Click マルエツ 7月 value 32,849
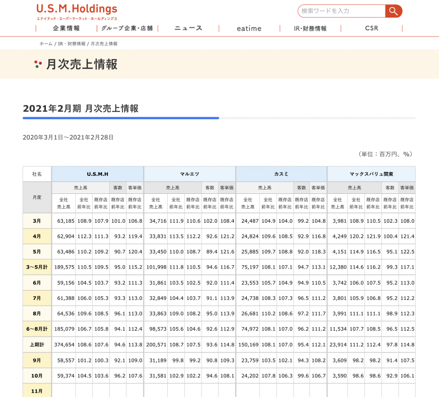This screenshot has width=439, height=397. pos(158,298)
